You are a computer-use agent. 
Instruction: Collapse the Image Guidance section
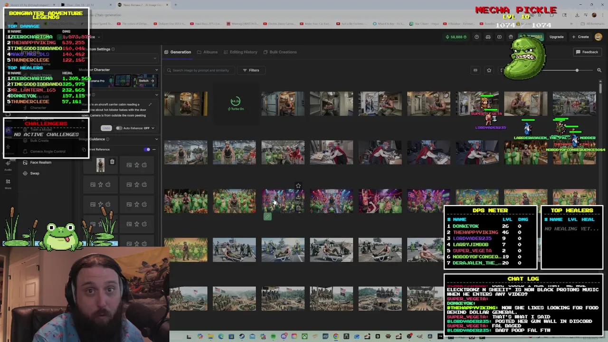click(156, 139)
